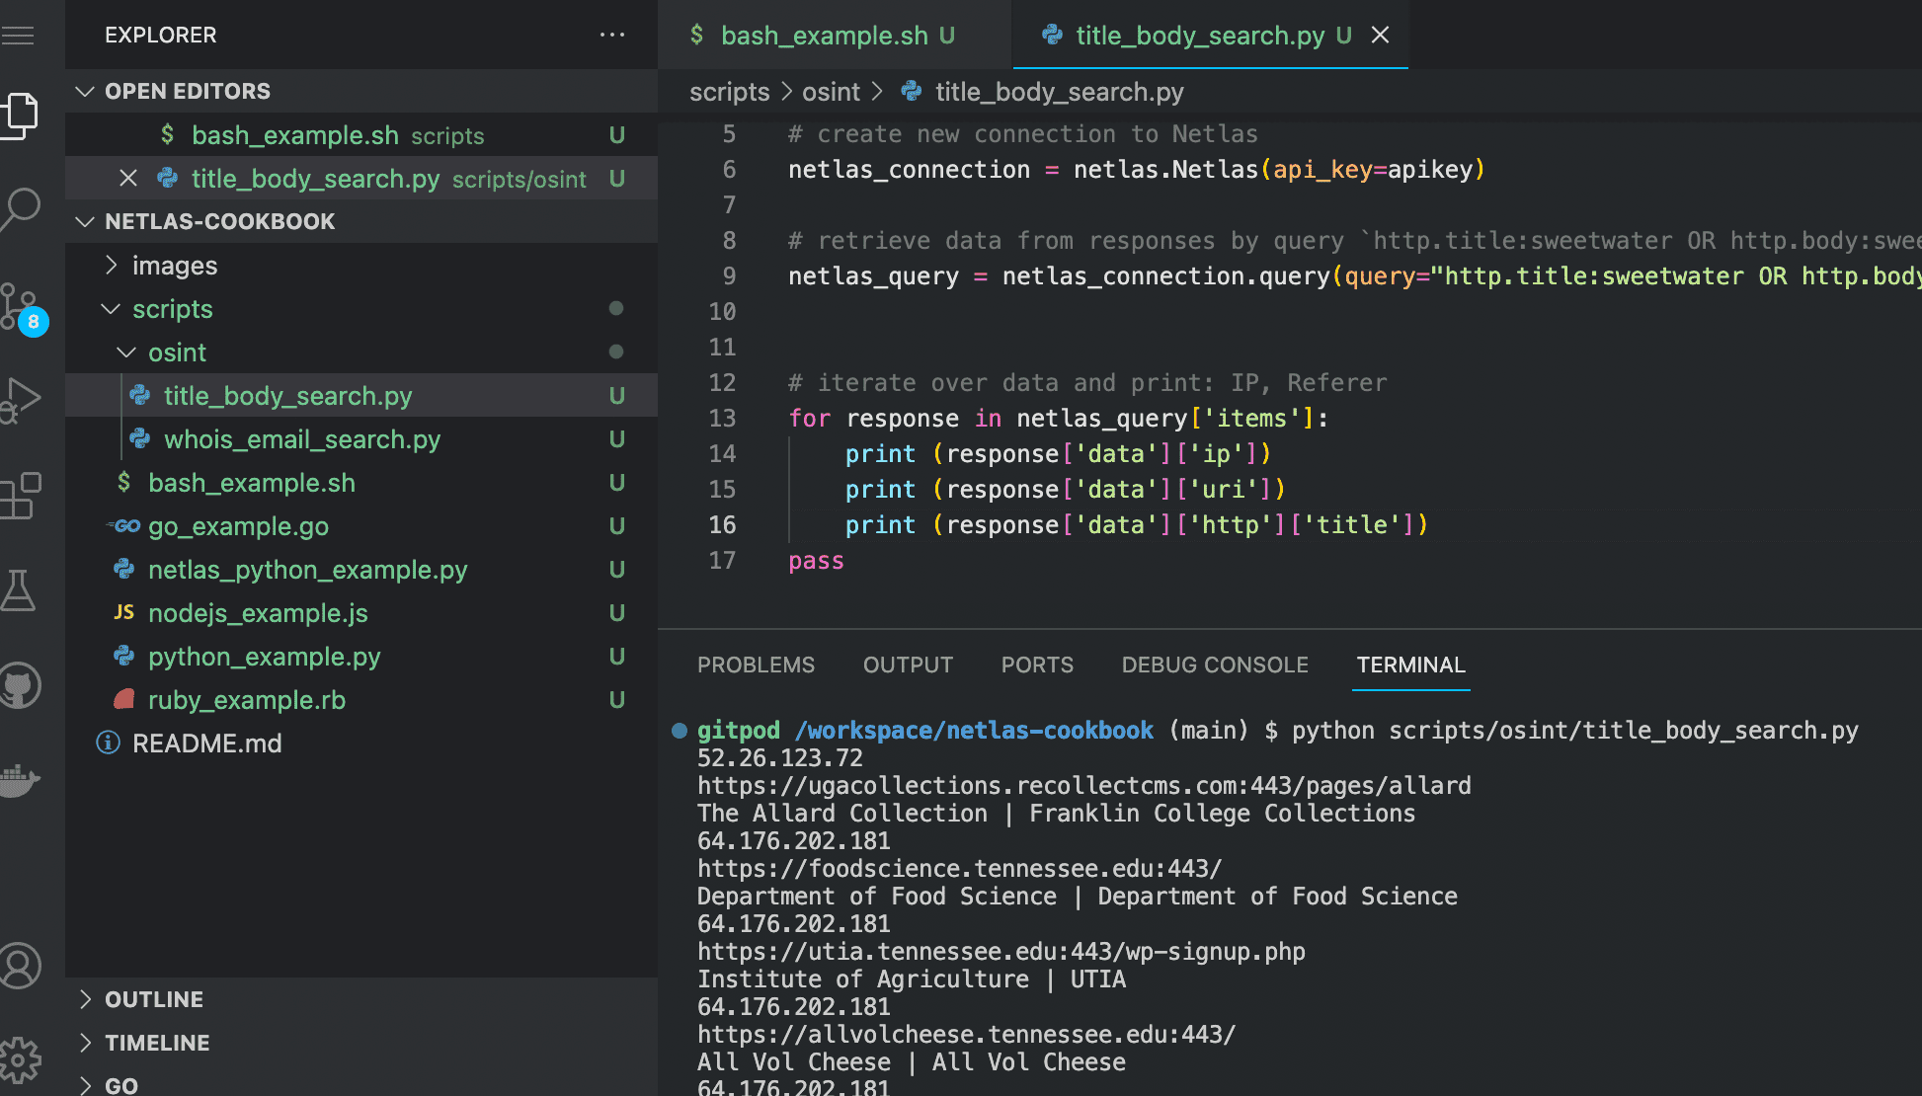Open the Docker view icon
Viewport: 1922px width, 1096px height.
(20, 779)
